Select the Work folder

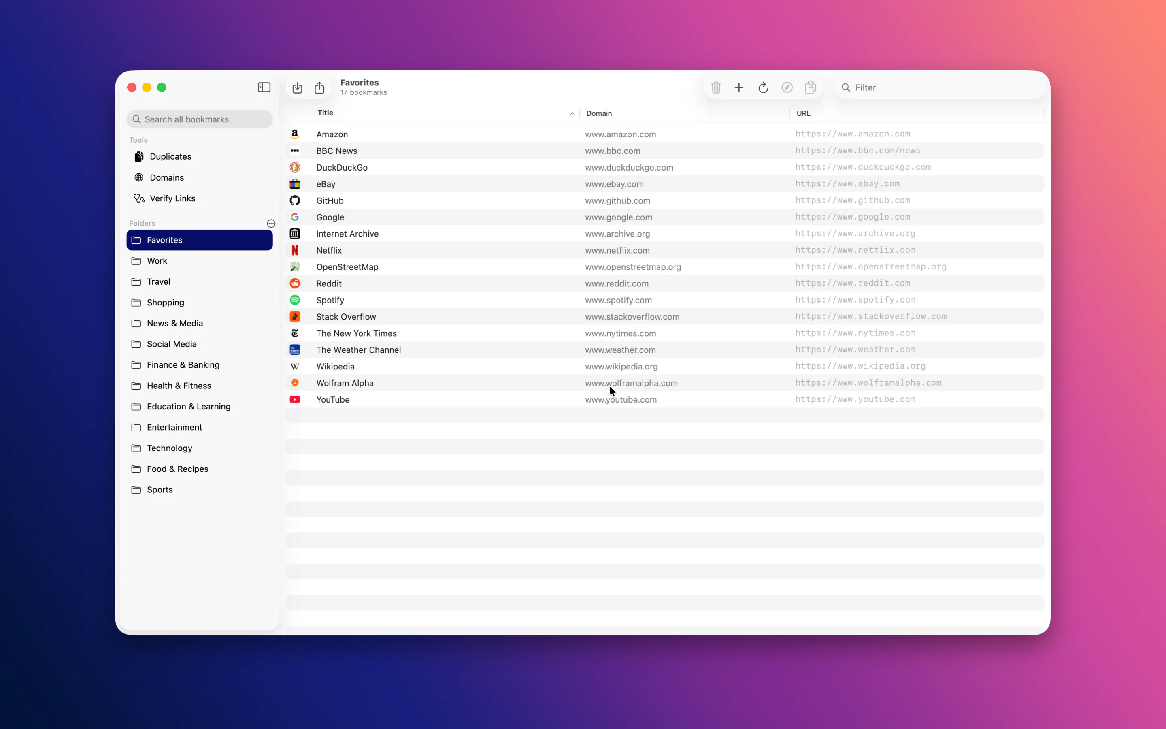click(200, 261)
